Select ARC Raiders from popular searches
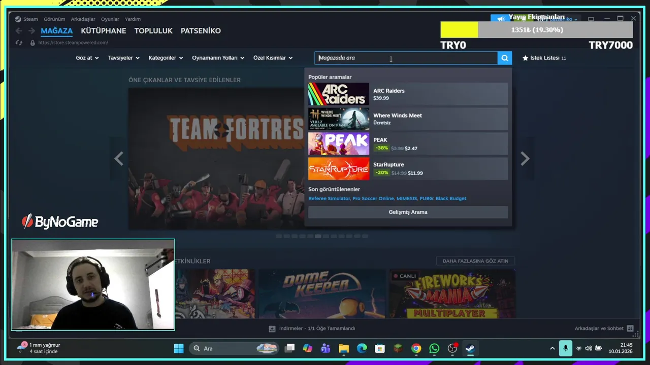 pos(408,94)
